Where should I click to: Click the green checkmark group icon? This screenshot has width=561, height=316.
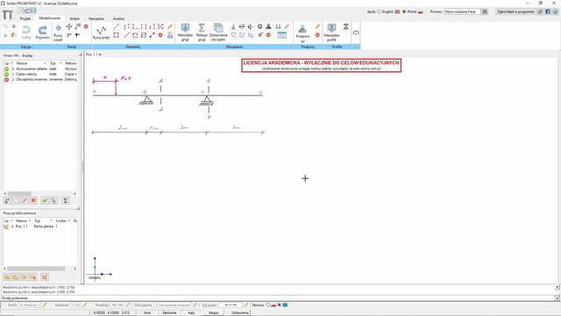click(x=45, y=201)
